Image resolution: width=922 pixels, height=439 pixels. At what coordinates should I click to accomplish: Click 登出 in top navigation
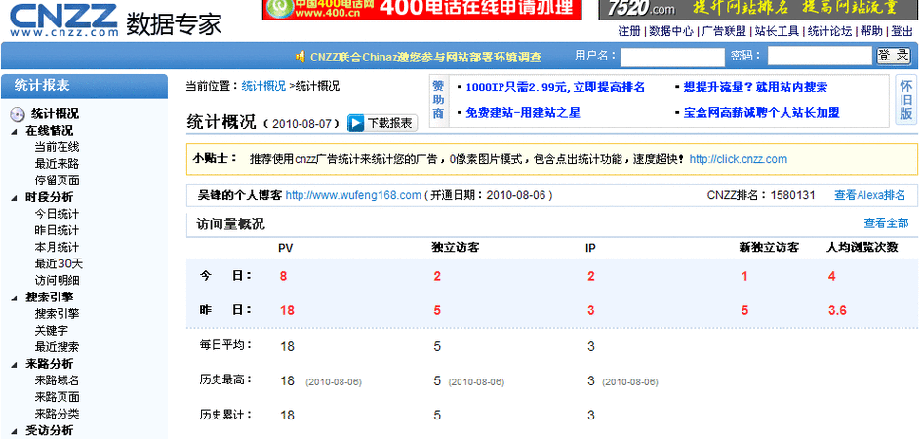click(902, 32)
